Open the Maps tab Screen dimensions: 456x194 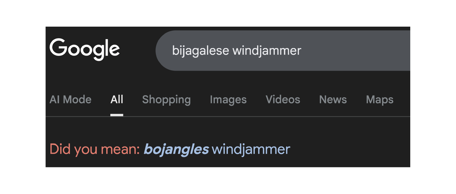[x=380, y=100]
